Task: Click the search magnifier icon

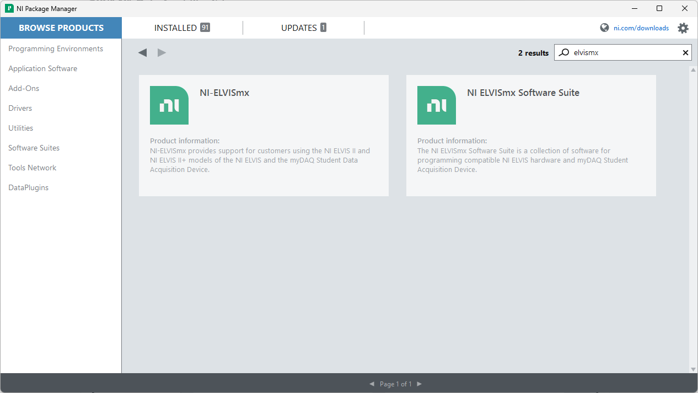Action: 564,53
